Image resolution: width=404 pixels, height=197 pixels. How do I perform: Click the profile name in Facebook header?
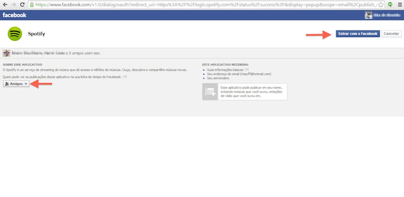tap(387, 15)
